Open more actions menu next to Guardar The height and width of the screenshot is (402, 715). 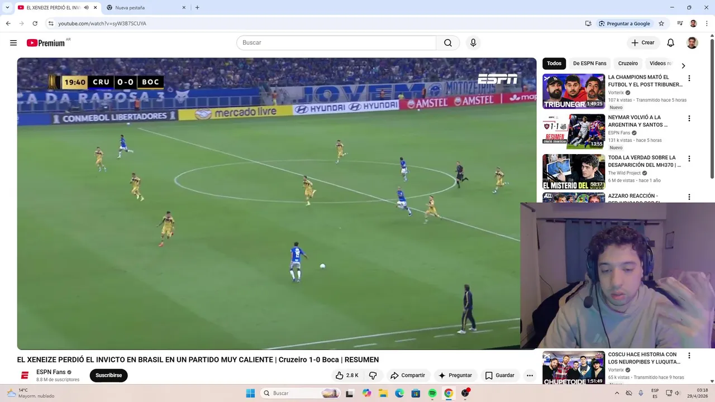click(x=530, y=375)
